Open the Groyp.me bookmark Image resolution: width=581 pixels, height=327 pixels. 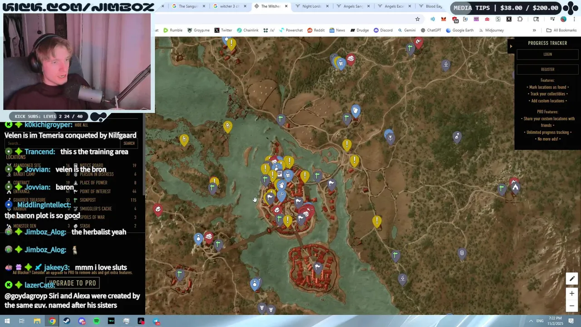[x=198, y=30]
